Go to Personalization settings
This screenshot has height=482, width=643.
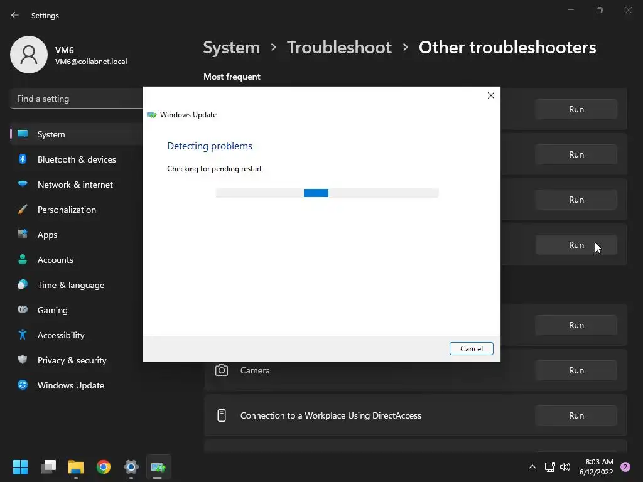(x=77, y=210)
